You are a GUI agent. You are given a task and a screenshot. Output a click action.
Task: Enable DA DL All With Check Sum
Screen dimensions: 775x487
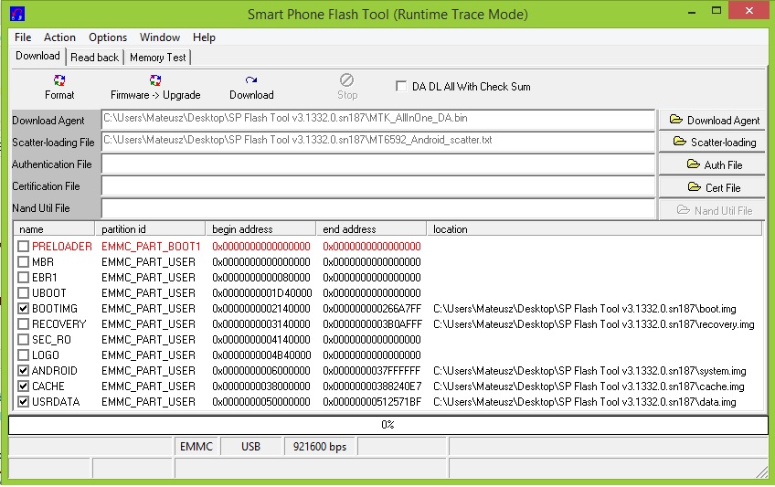point(401,87)
